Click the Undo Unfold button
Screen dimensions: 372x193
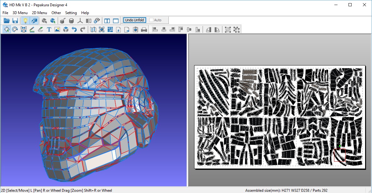point(135,20)
